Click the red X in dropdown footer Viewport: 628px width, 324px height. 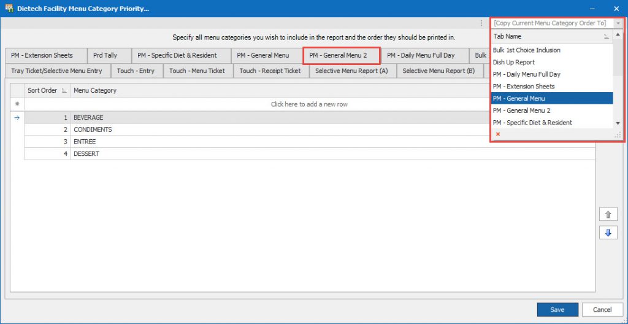pos(497,134)
